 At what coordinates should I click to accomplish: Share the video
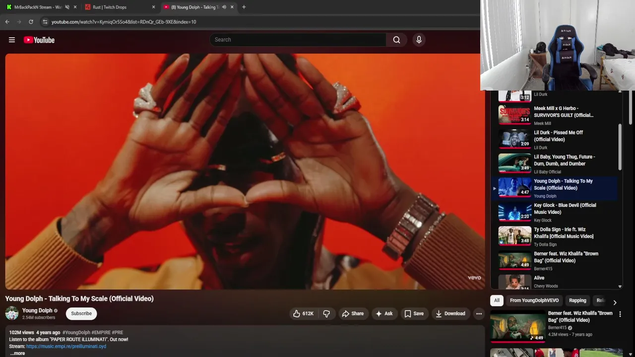point(353,313)
